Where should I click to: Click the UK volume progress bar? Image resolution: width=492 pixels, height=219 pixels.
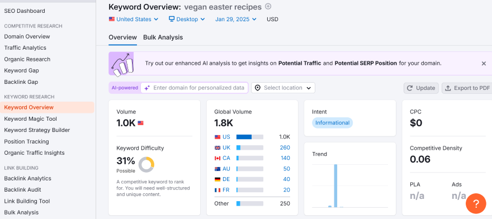(250, 148)
